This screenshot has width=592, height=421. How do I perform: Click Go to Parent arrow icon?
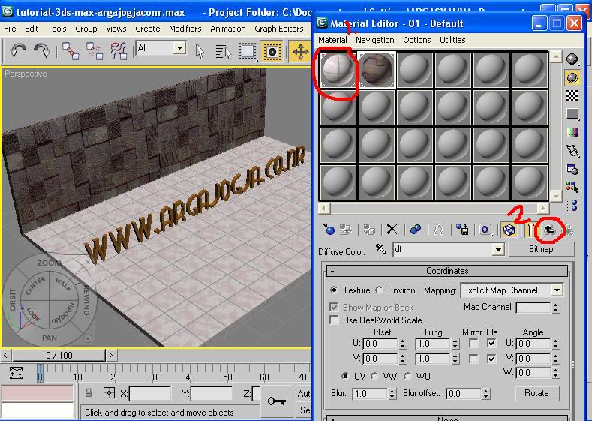tap(549, 229)
